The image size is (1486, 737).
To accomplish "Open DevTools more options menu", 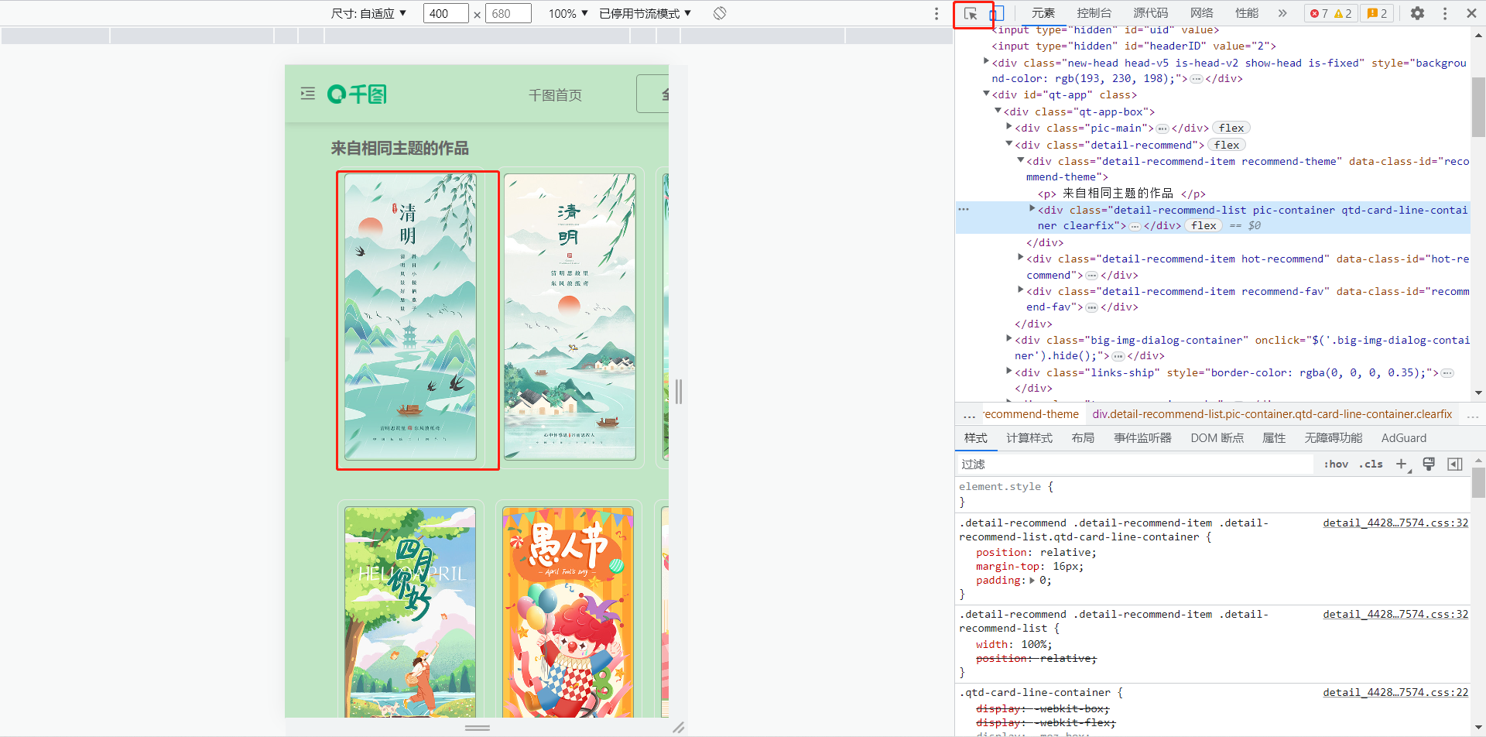I will click(x=1444, y=13).
